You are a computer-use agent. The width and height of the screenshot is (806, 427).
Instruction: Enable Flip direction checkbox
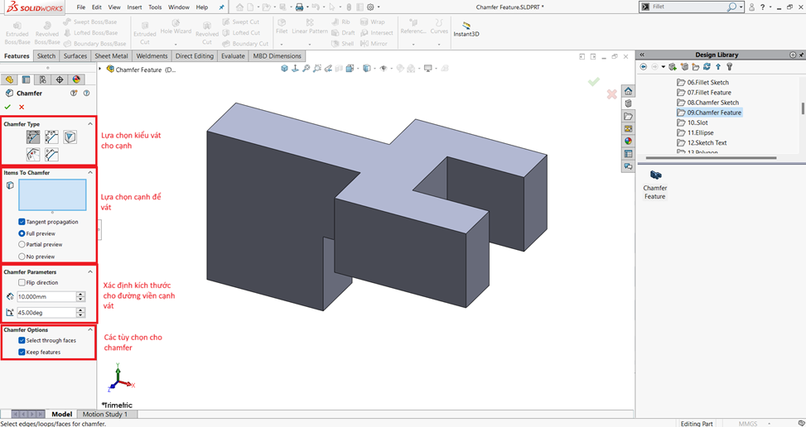coord(22,283)
